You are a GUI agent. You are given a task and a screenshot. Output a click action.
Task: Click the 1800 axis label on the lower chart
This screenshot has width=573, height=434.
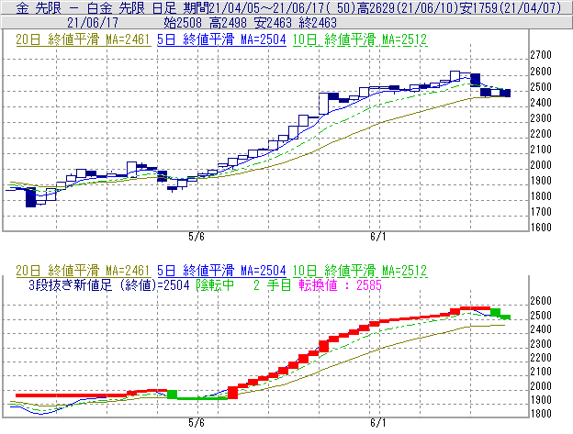pos(541,414)
